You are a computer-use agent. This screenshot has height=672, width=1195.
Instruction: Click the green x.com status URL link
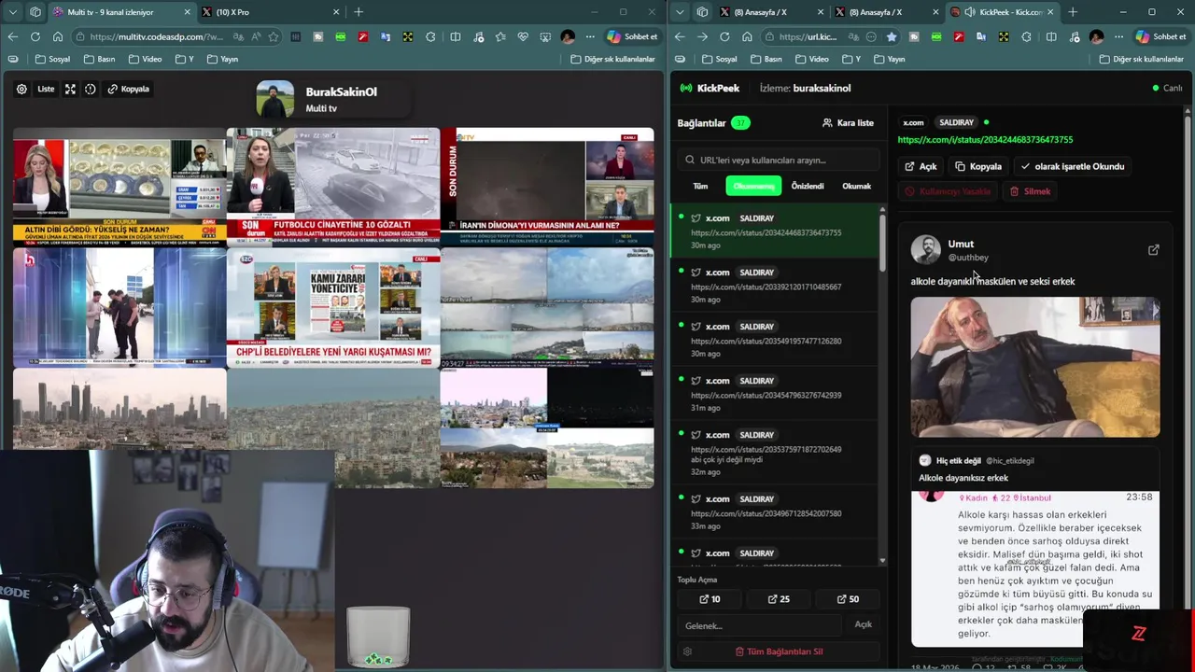coord(985,139)
